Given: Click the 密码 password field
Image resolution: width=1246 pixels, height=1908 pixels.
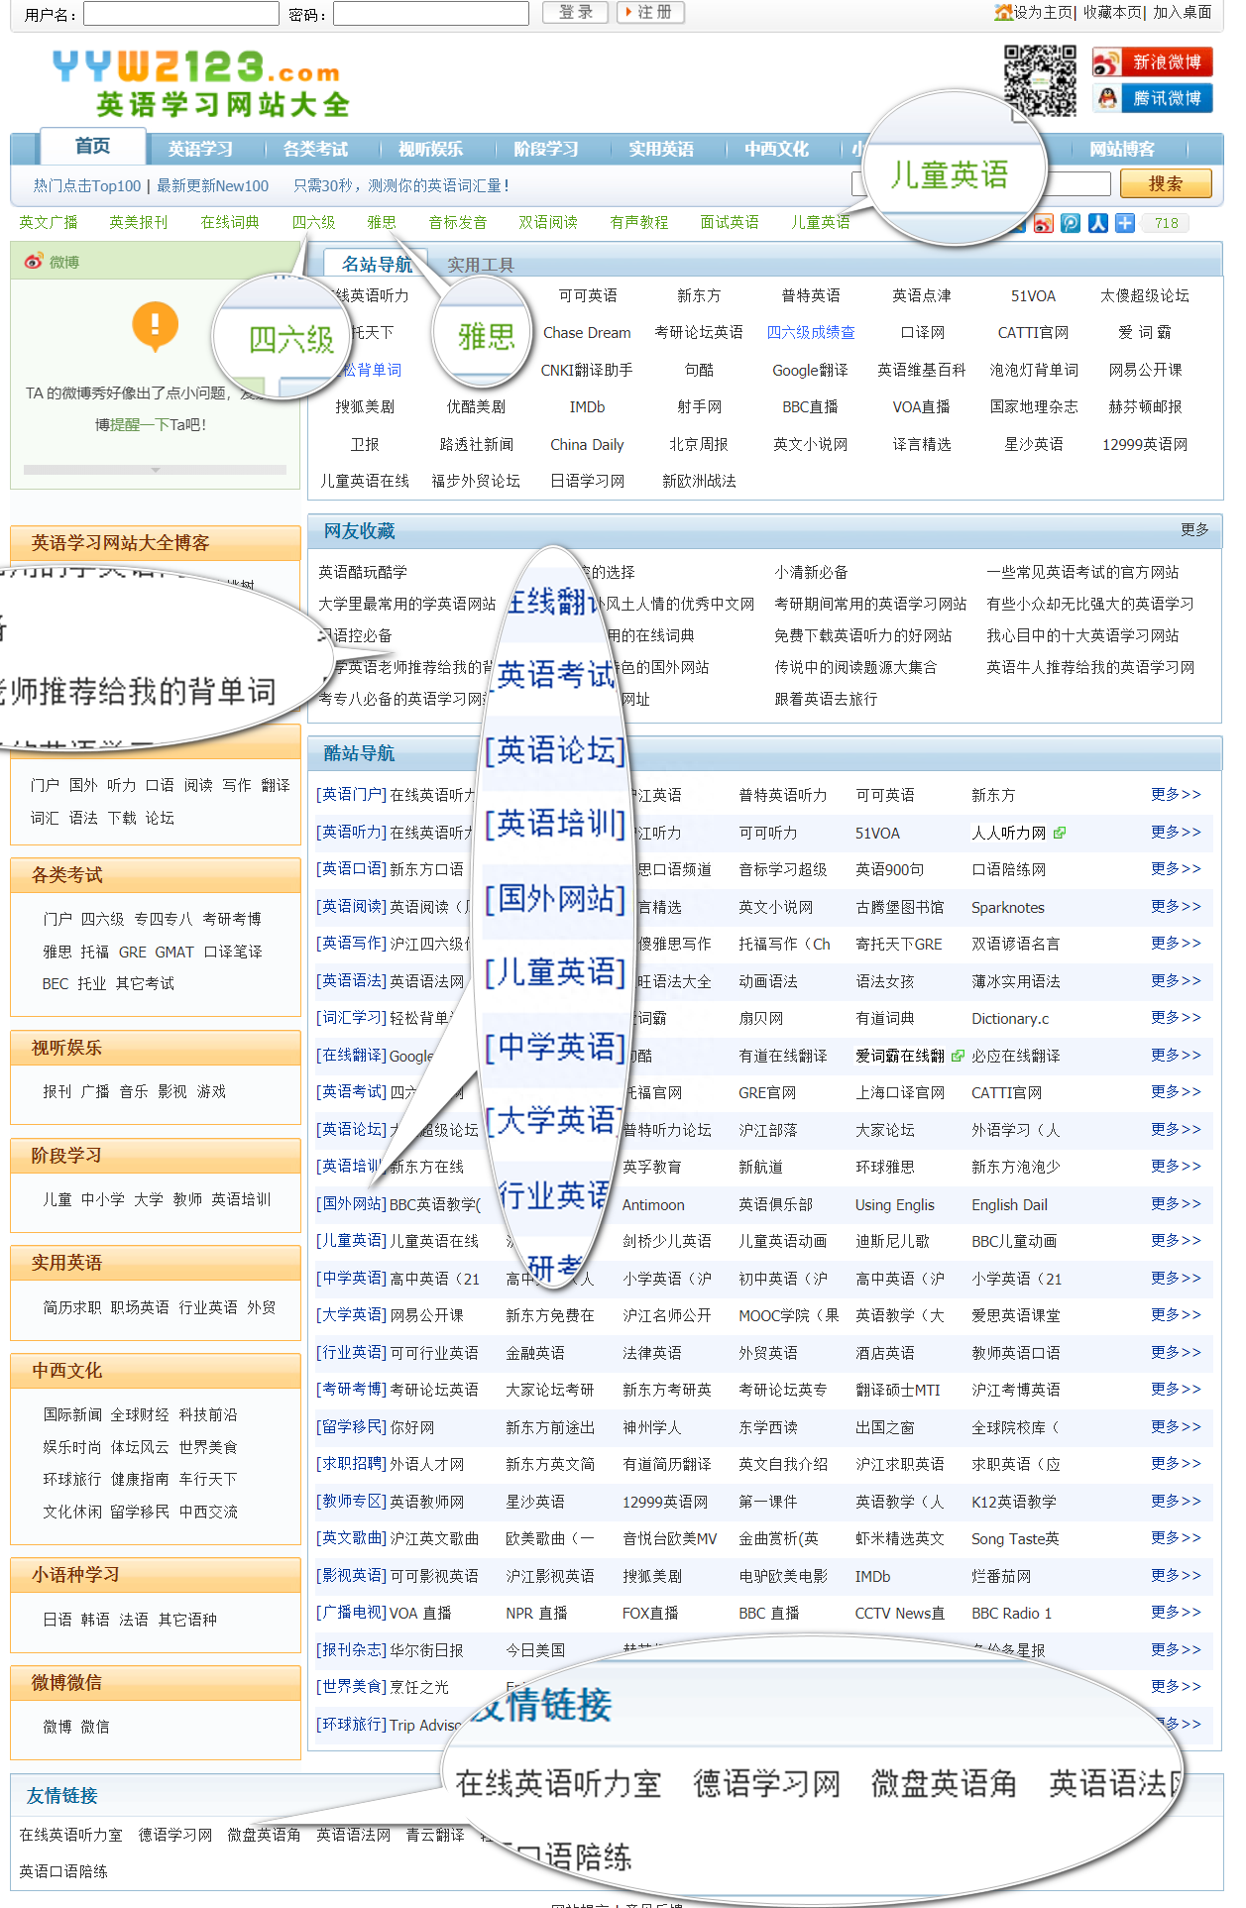Looking at the screenshot, I should [x=431, y=13].
